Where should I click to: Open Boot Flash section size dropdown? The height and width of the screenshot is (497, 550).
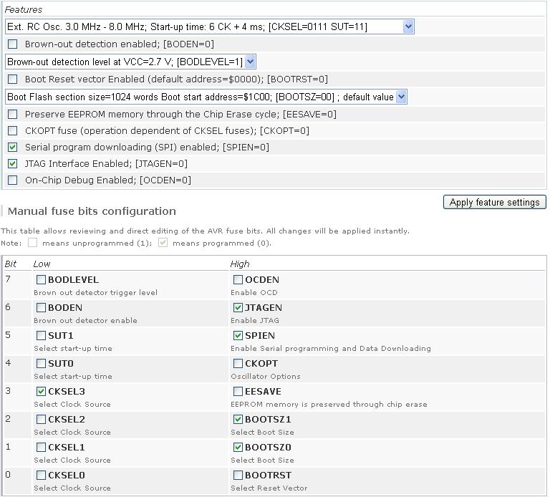tap(400, 97)
